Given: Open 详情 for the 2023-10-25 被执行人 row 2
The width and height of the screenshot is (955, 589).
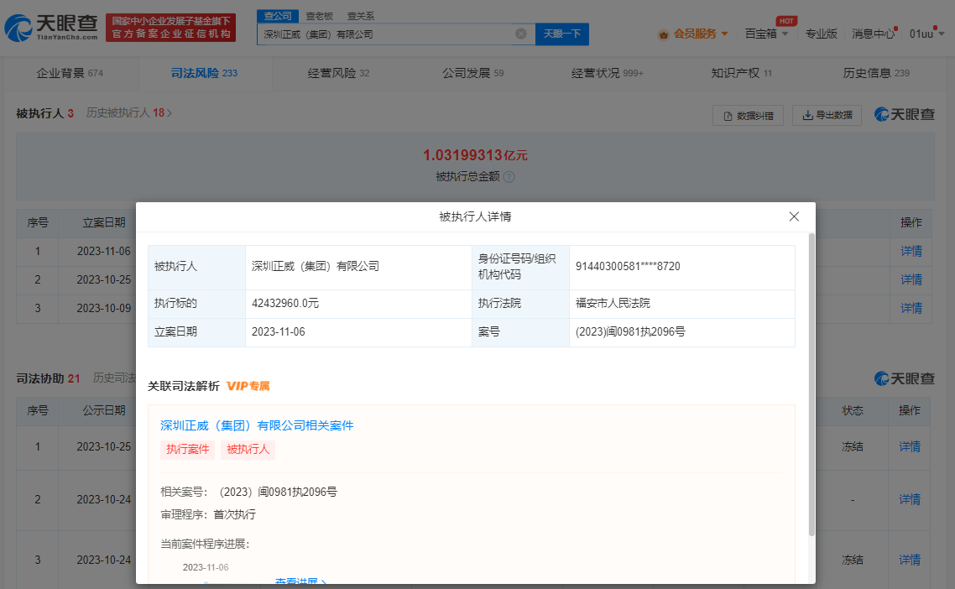Looking at the screenshot, I should 911,279.
